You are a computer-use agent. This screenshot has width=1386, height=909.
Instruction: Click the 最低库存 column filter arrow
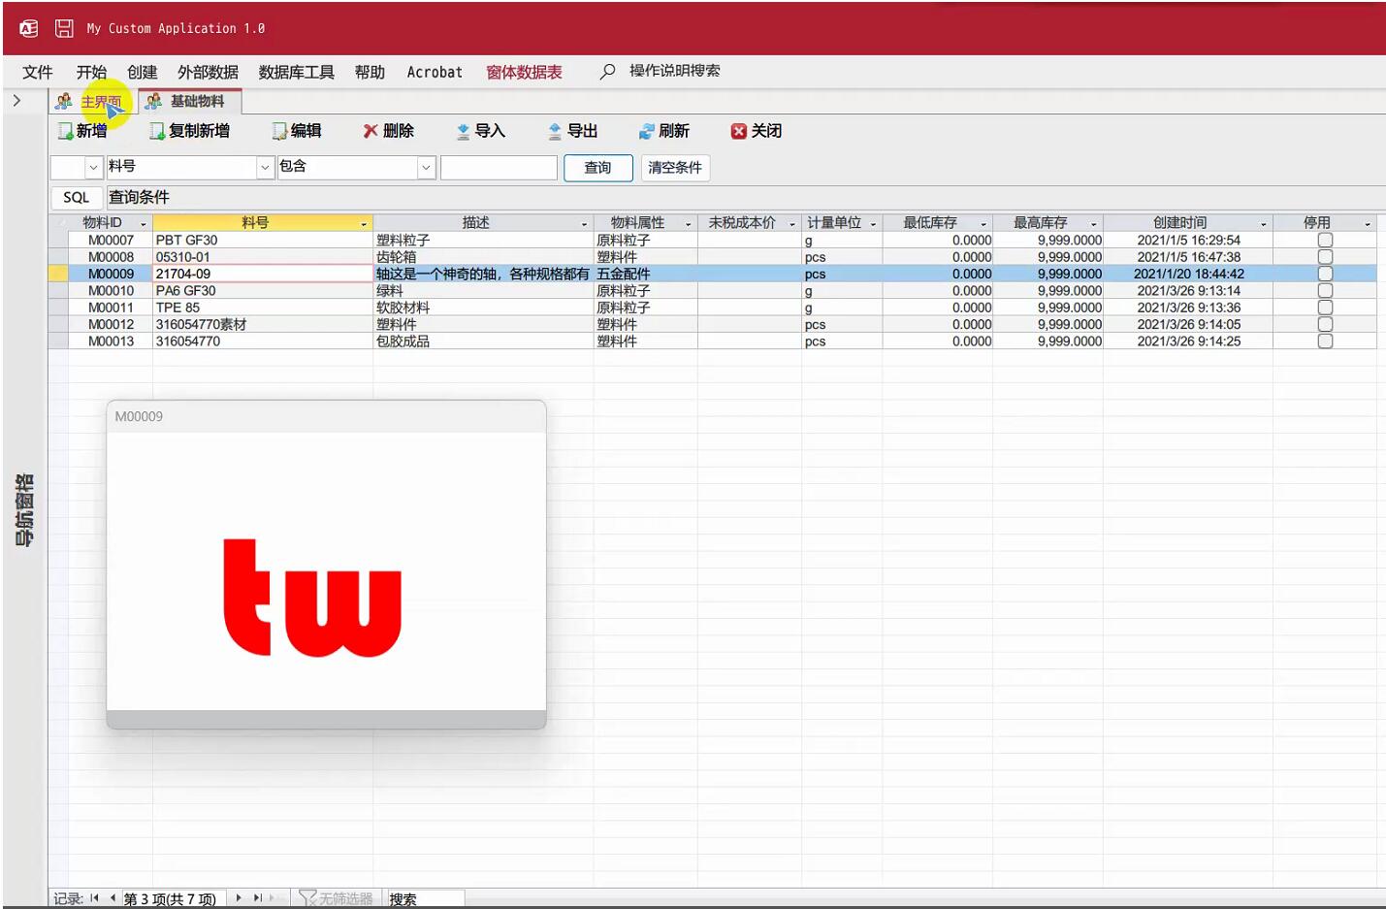[983, 224]
